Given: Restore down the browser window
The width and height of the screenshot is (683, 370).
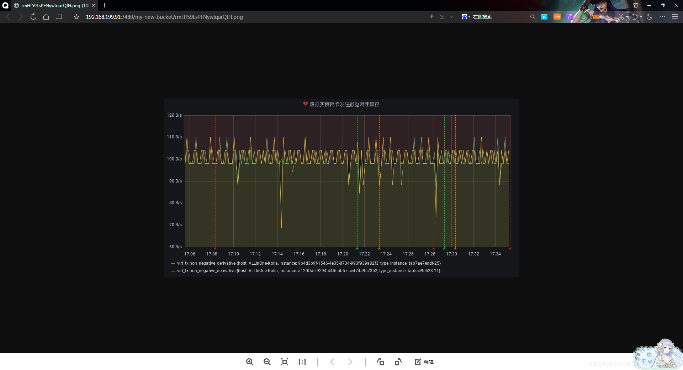Looking at the screenshot, I should point(663,5).
